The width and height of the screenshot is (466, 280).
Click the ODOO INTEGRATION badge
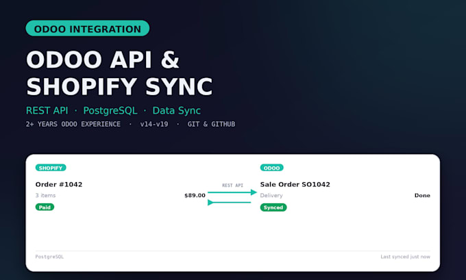88,28
